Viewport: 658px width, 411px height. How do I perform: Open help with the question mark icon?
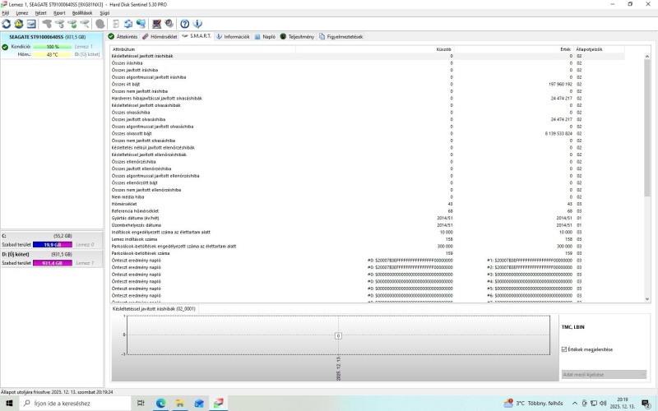click(184, 24)
